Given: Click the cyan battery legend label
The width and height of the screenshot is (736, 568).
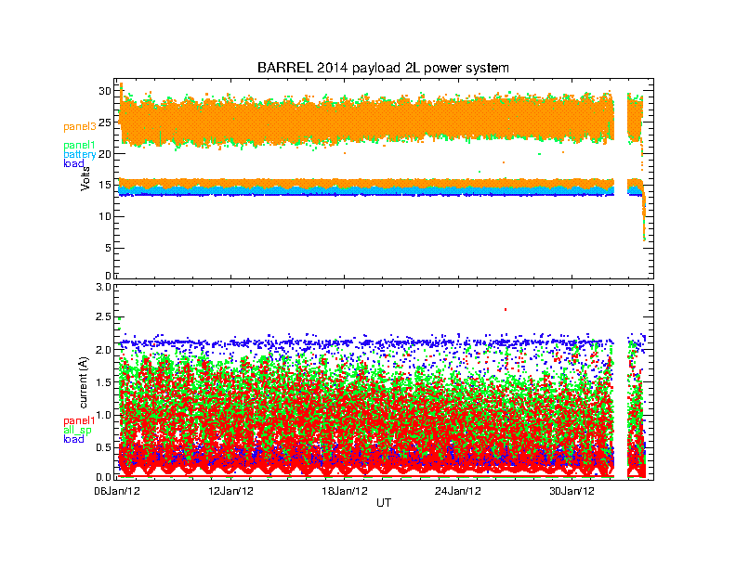Looking at the screenshot, I should (x=79, y=154).
